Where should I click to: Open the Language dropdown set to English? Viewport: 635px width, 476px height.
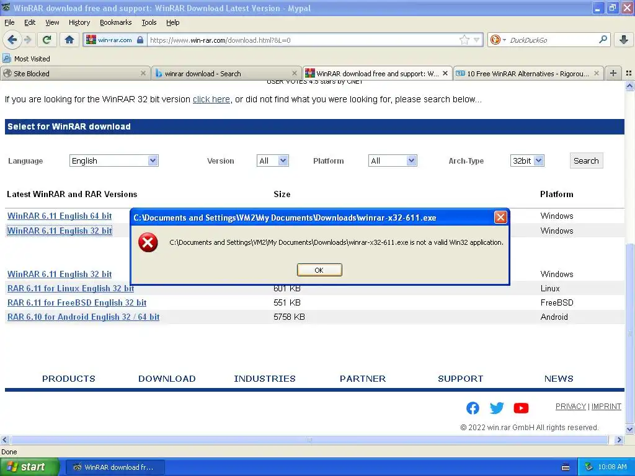click(114, 161)
